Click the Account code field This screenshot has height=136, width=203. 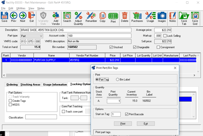(x=99, y=36)
